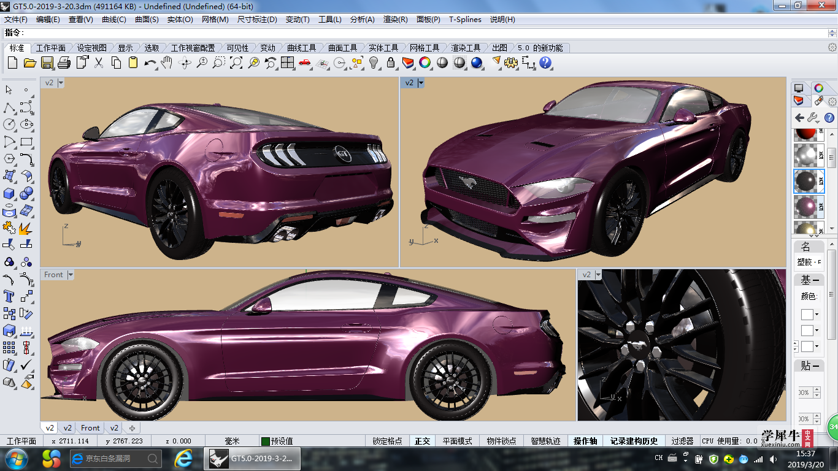
Task: Select the Polyline tool in left toolbar
Action: tap(9, 108)
